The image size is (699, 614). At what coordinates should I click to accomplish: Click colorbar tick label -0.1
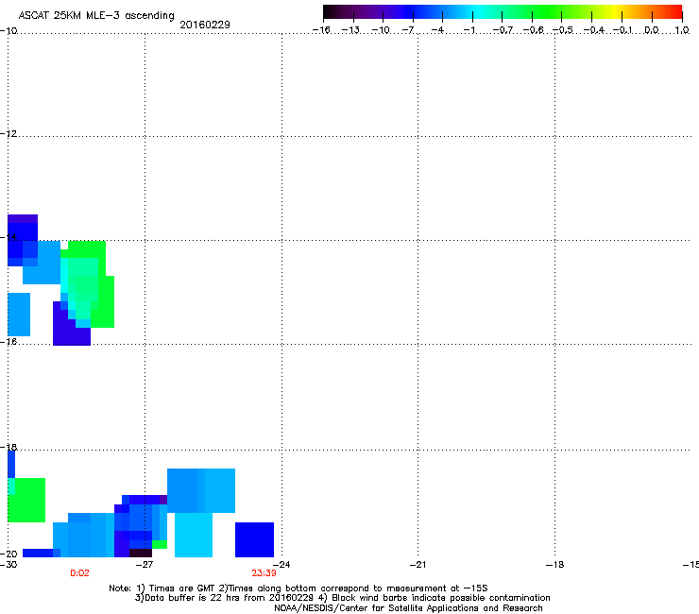(x=622, y=30)
